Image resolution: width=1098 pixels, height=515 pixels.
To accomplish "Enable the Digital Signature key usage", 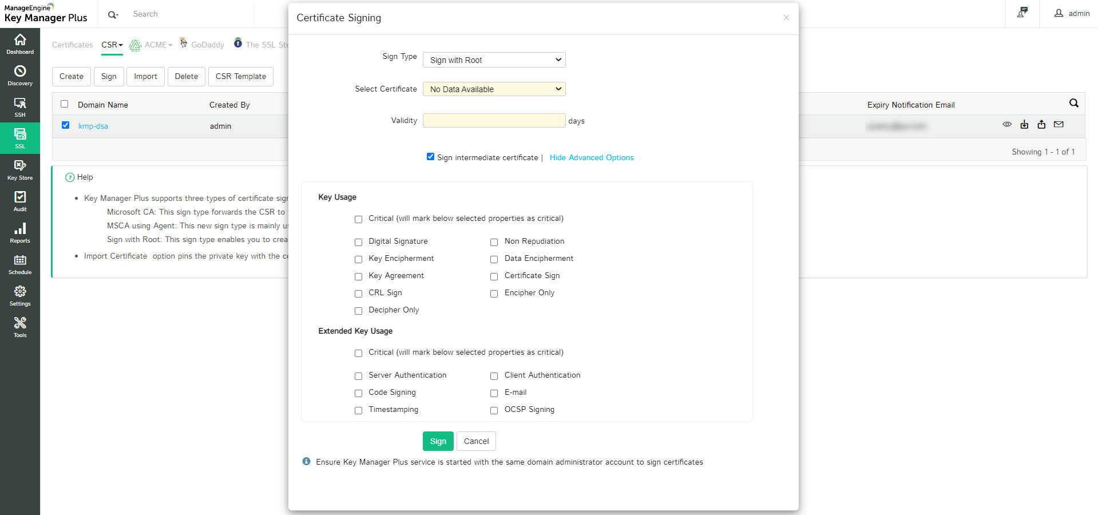I will [x=359, y=242].
